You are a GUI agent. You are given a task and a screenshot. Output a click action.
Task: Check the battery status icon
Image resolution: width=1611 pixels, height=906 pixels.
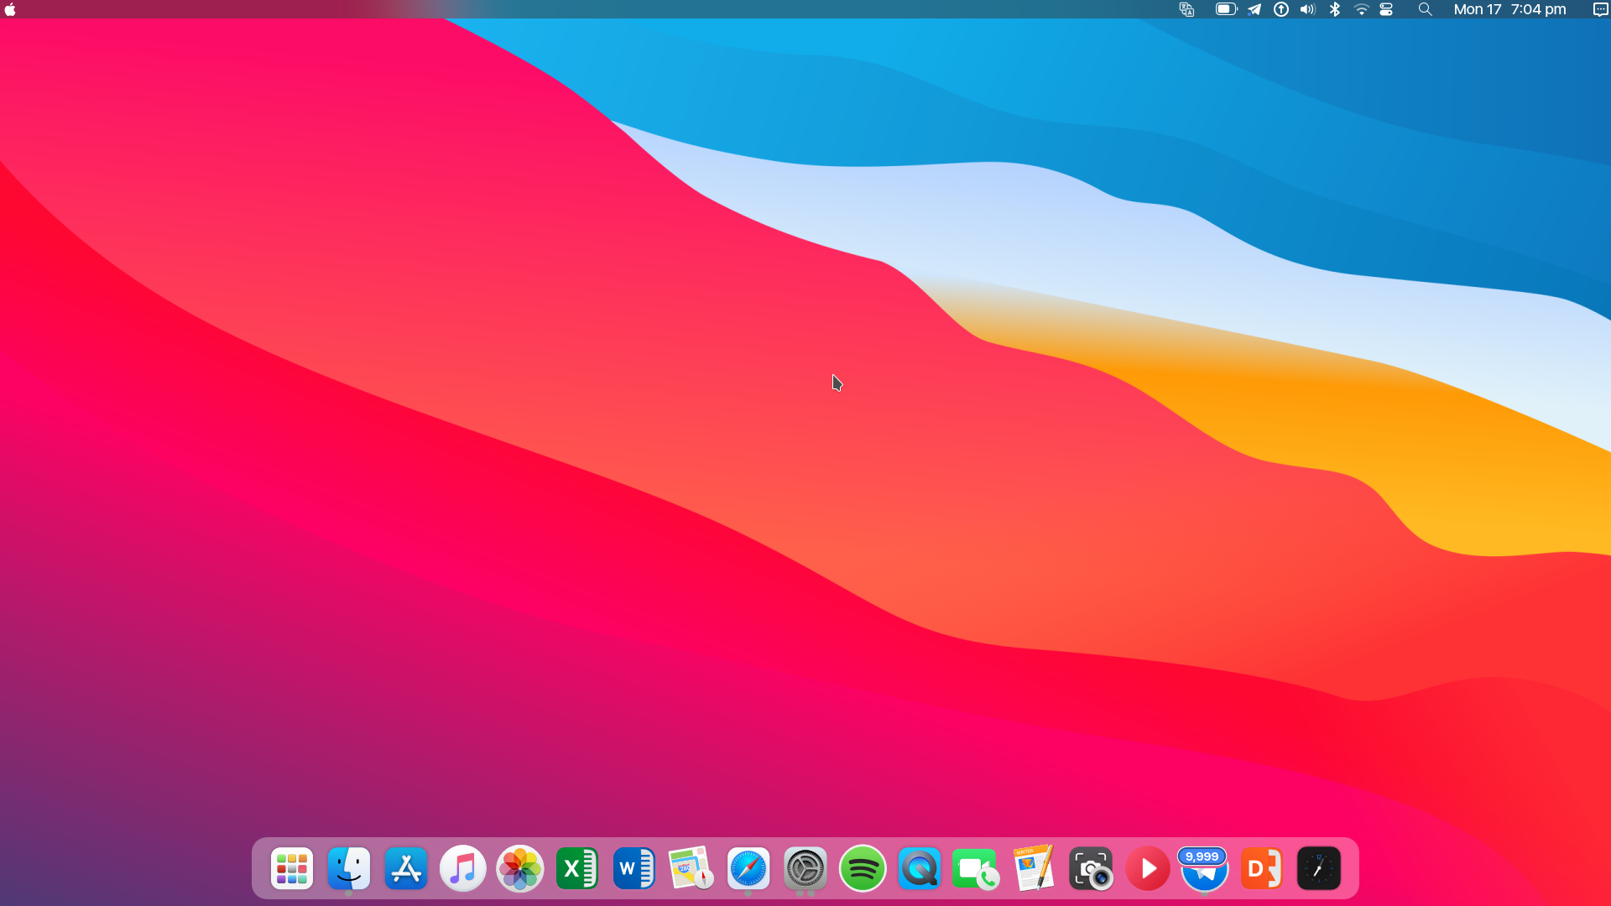pyautogui.click(x=1226, y=9)
